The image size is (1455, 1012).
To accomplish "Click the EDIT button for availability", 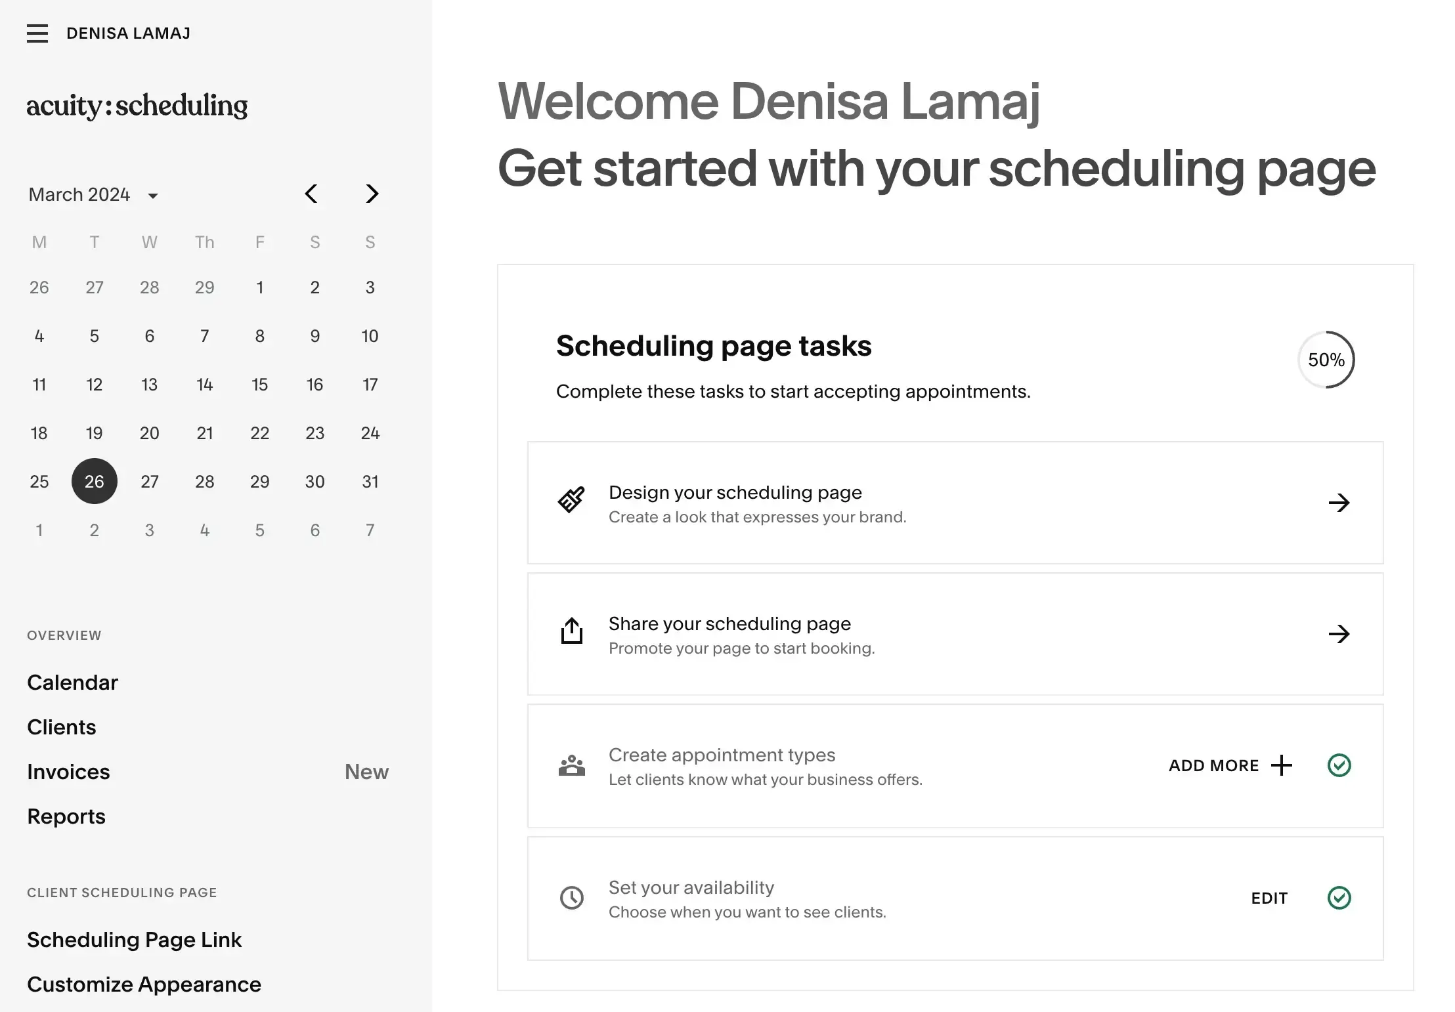I will [x=1269, y=898].
